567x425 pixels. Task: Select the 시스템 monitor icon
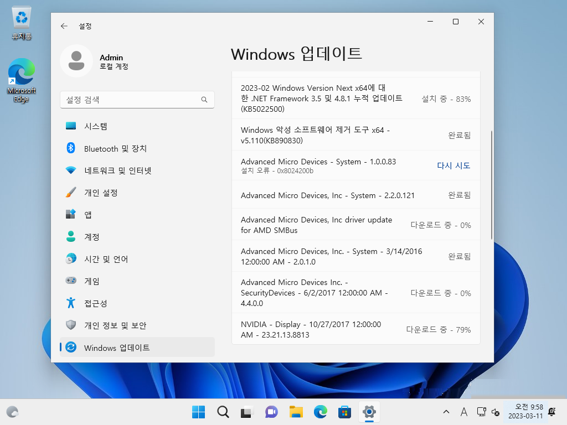[71, 126]
